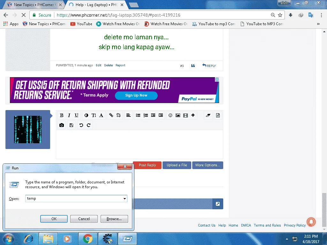This screenshot has height=245, width=327.
Task: Open YouTube to mp3 Converter bookmark
Action: coord(214,24)
